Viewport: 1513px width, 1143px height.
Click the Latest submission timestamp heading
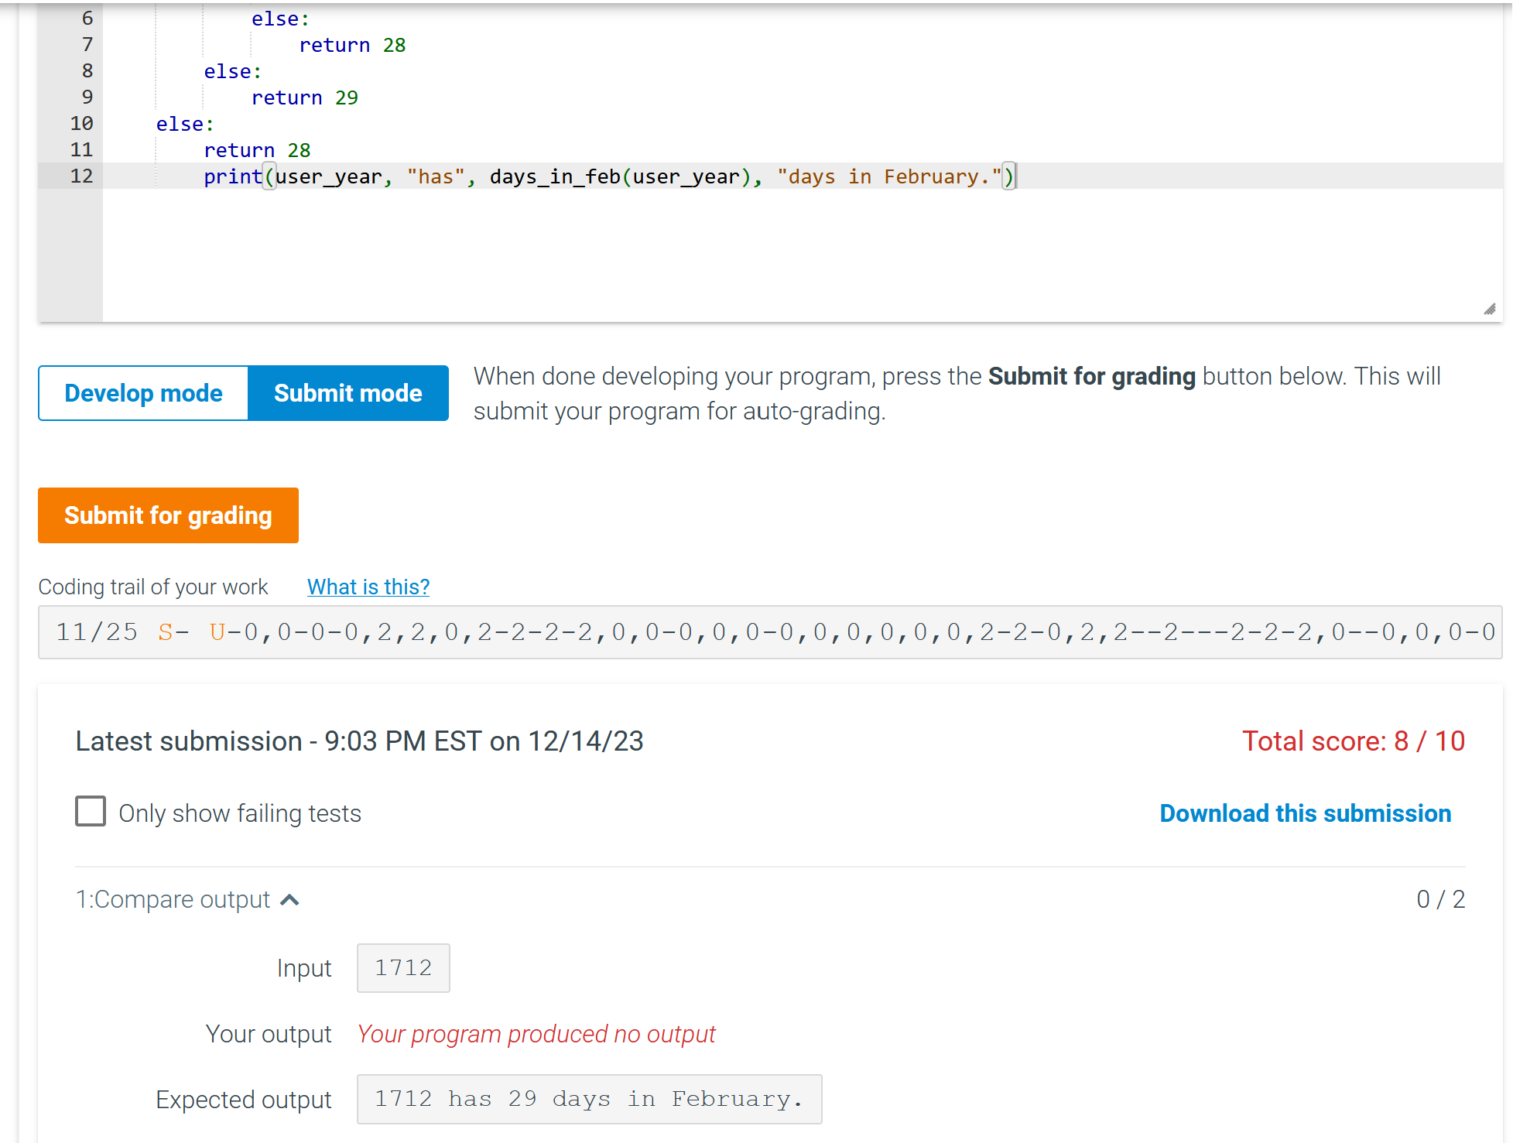point(360,741)
